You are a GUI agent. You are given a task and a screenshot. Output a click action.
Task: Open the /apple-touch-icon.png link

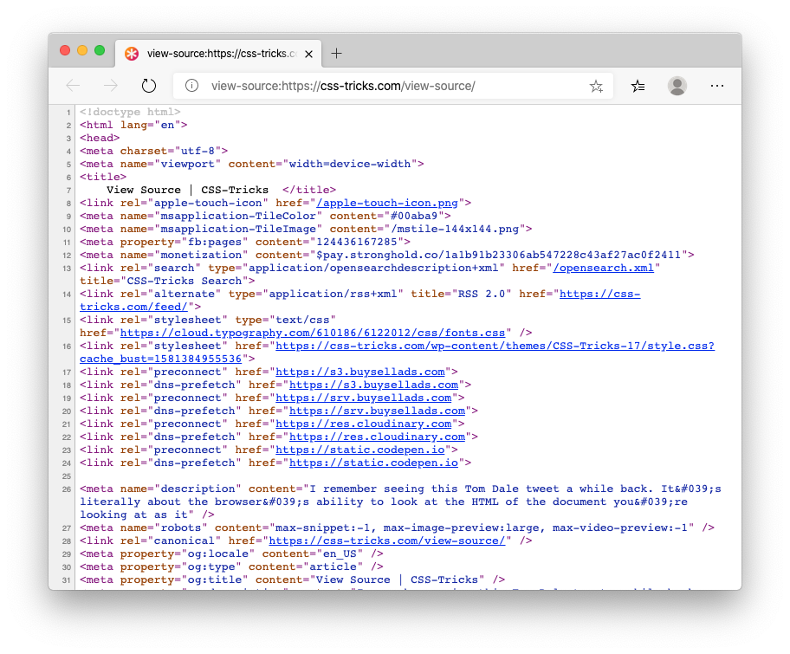387,203
